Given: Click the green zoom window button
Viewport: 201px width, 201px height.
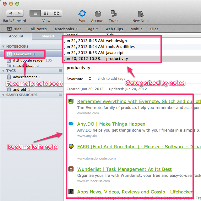Looking at the screenshot, I should (x=17, y=4).
